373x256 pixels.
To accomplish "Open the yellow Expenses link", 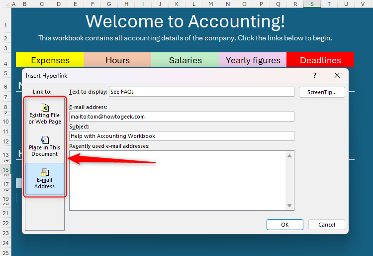I will point(50,60).
